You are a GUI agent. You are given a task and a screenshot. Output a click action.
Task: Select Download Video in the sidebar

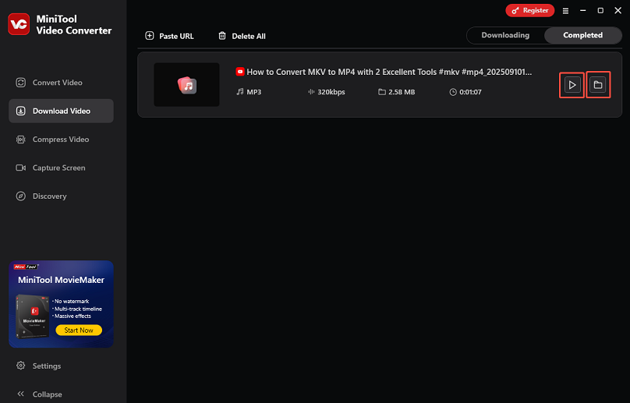(61, 111)
